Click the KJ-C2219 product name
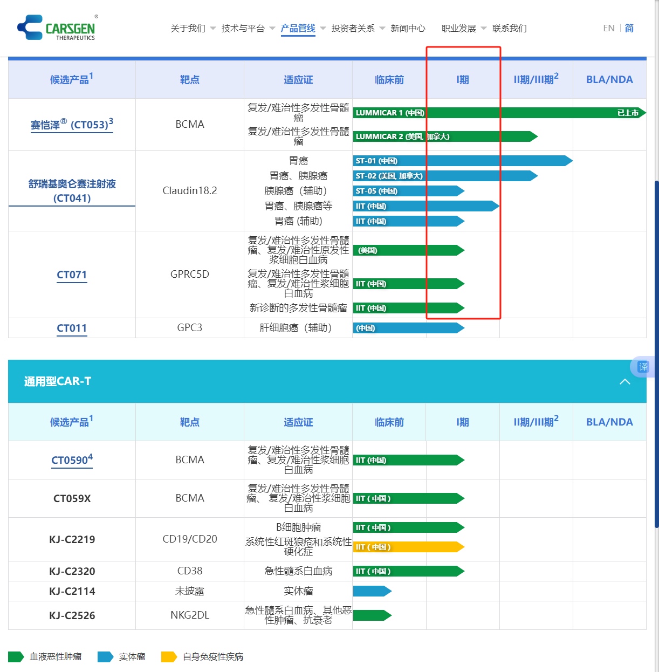659x672 pixels. [72, 539]
